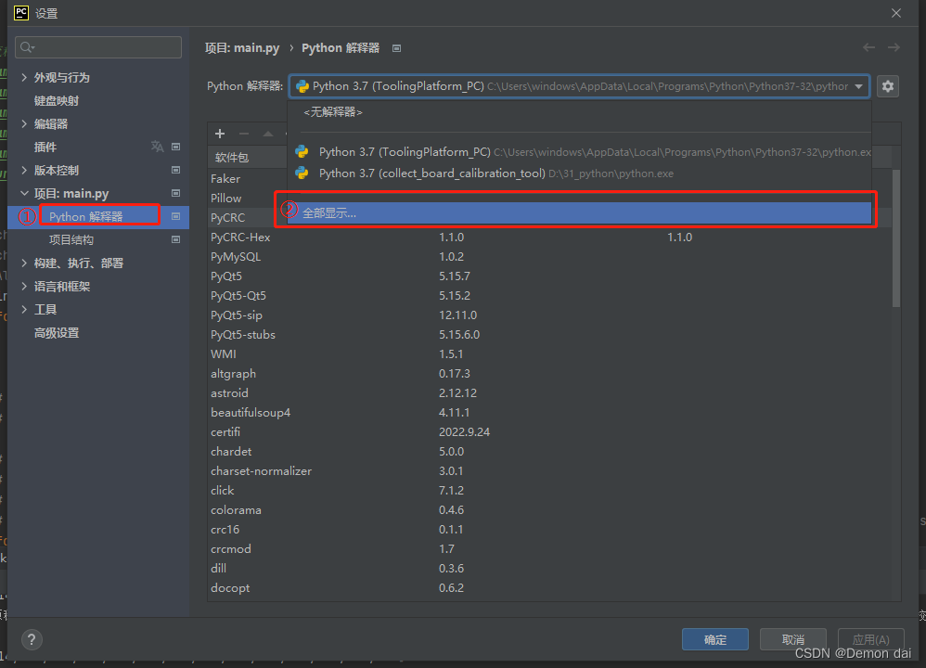Select the astroid package row

pos(550,392)
